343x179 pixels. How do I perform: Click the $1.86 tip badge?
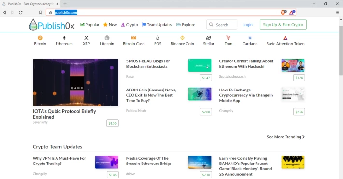pyautogui.click(x=113, y=175)
